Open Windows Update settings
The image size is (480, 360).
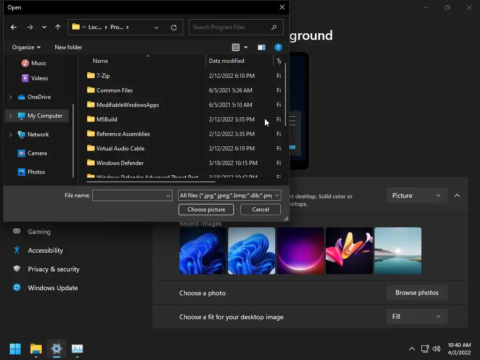52,288
